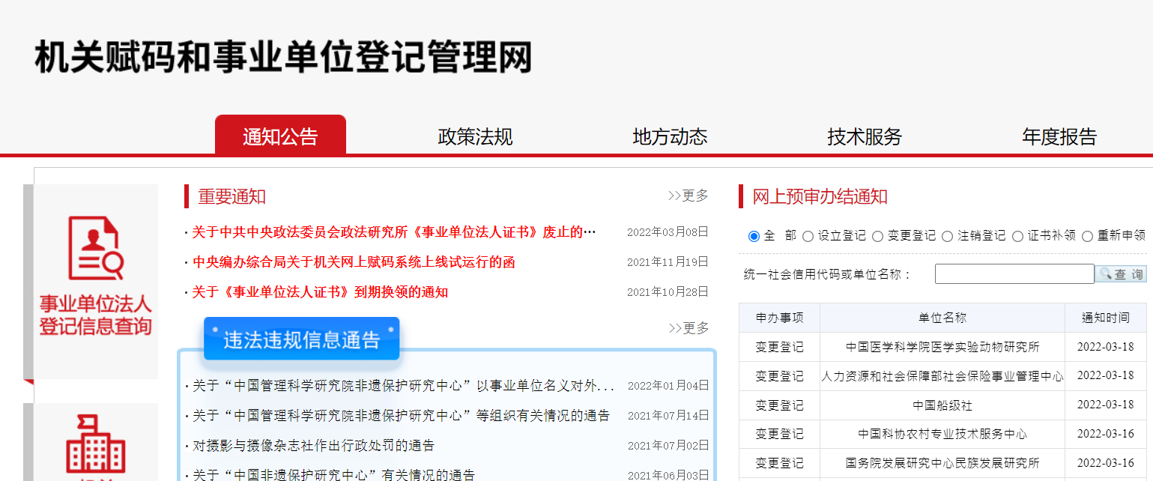Open 中央编办综合局关于机关网上赋码系统 notice
The width and height of the screenshot is (1153, 481).
point(354,262)
